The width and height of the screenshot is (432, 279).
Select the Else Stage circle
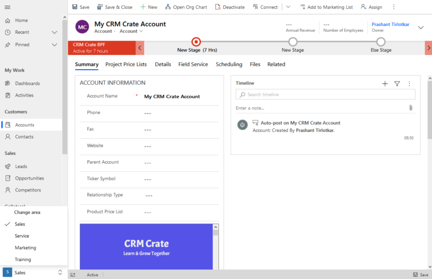tap(381, 42)
